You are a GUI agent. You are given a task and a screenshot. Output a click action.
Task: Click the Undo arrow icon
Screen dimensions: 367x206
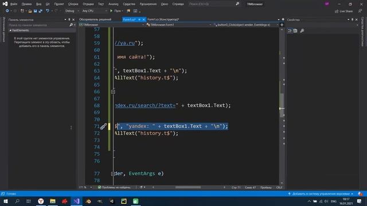pyautogui.click(x=48, y=11)
